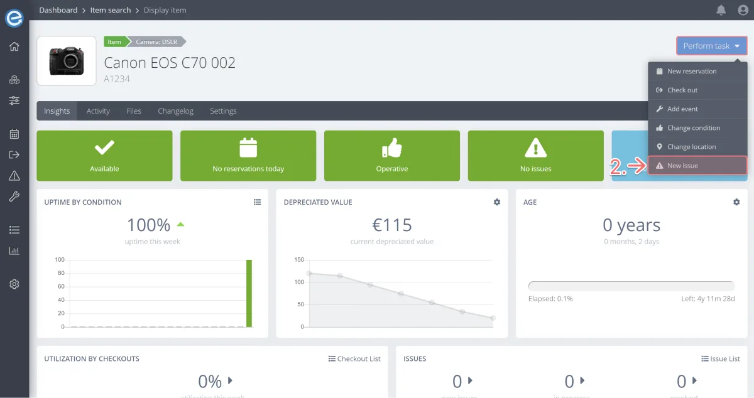Open notifications bell icon
Screen dimensions: 754x398
point(721,10)
